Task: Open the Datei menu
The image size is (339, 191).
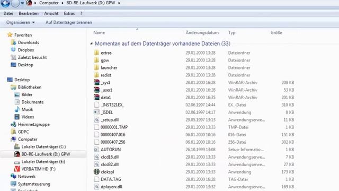Action: tap(8, 13)
